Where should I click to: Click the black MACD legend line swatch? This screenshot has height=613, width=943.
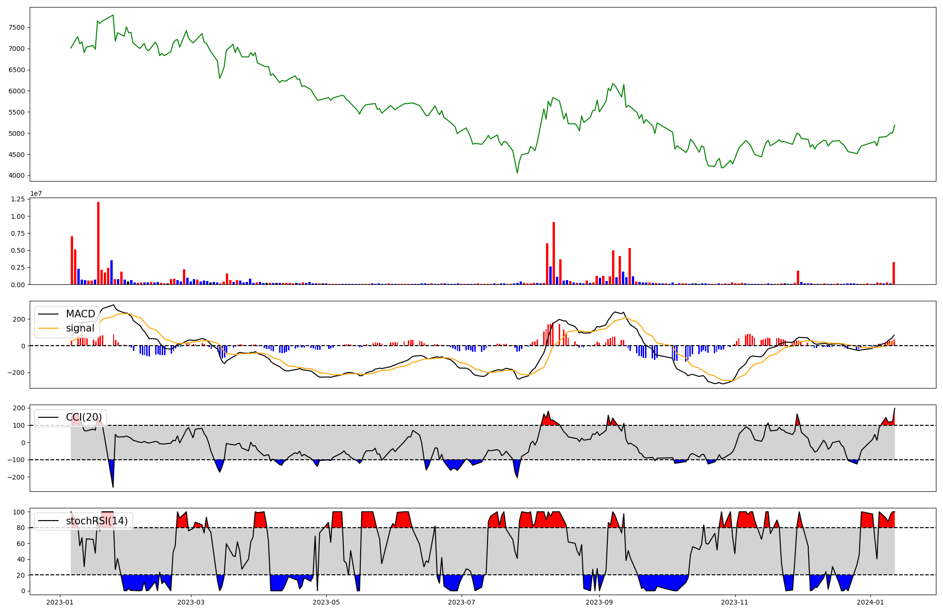tap(49, 314)
